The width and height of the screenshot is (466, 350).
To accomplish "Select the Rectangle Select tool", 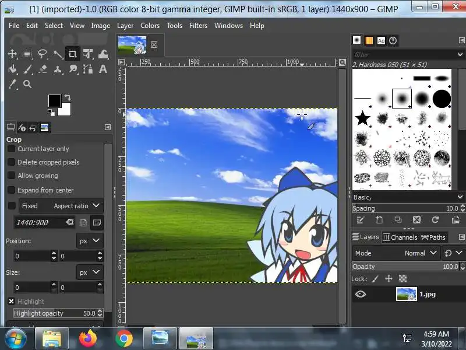I will click(27, 54).
